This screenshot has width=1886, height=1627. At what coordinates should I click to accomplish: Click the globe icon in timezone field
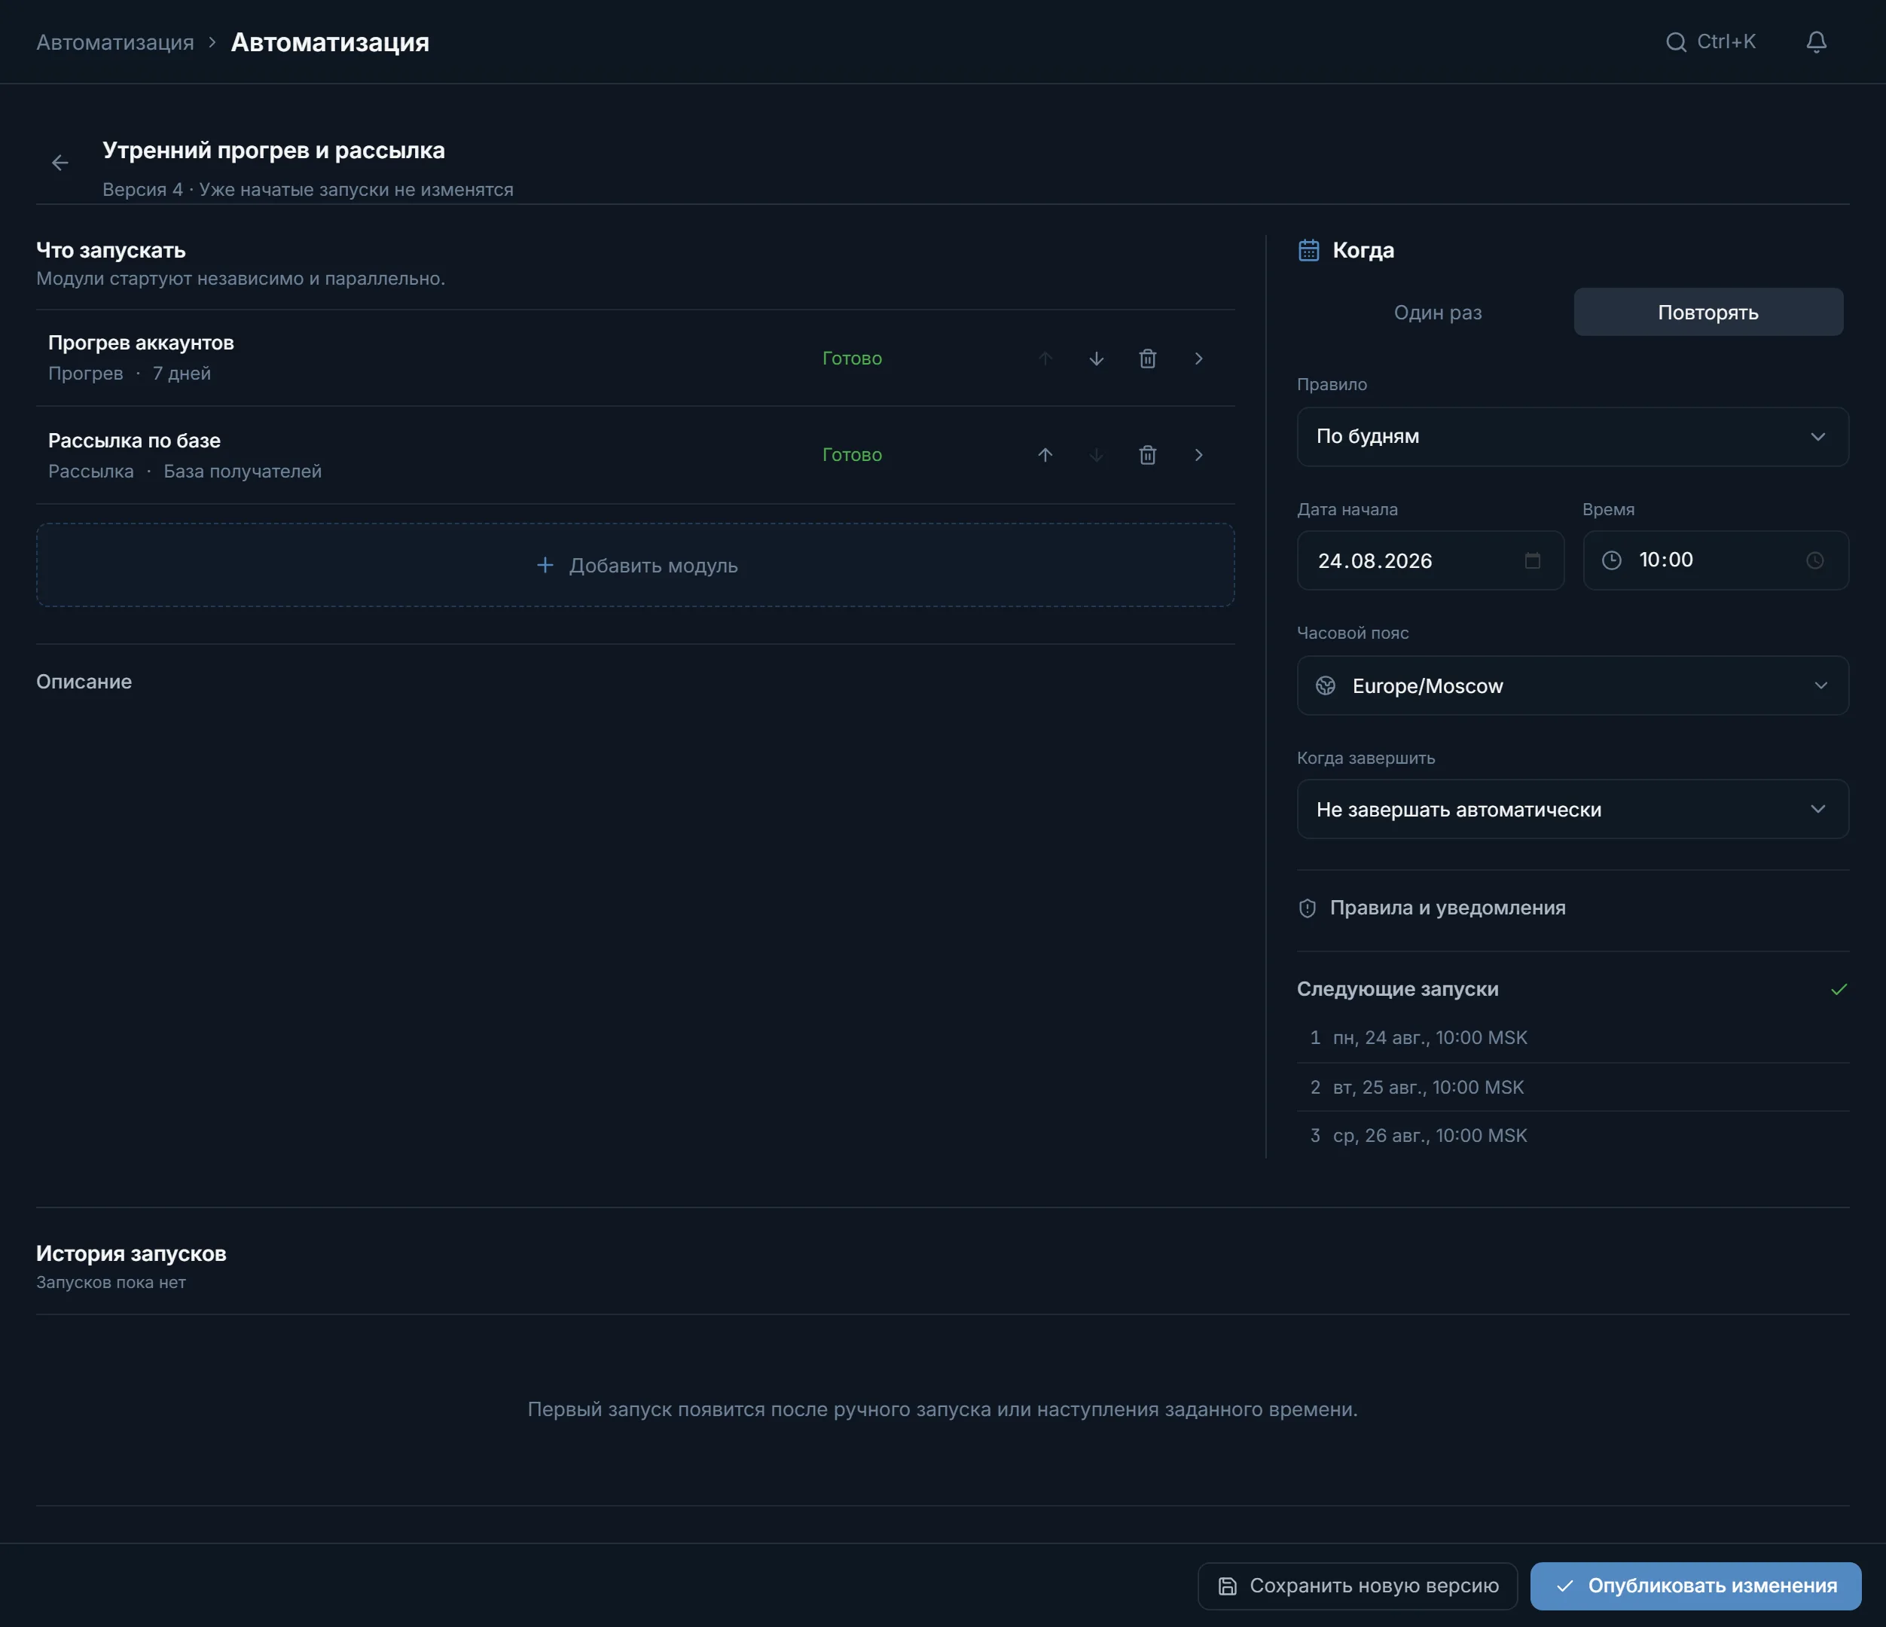pyautogui.click(x=1326, y=686)
